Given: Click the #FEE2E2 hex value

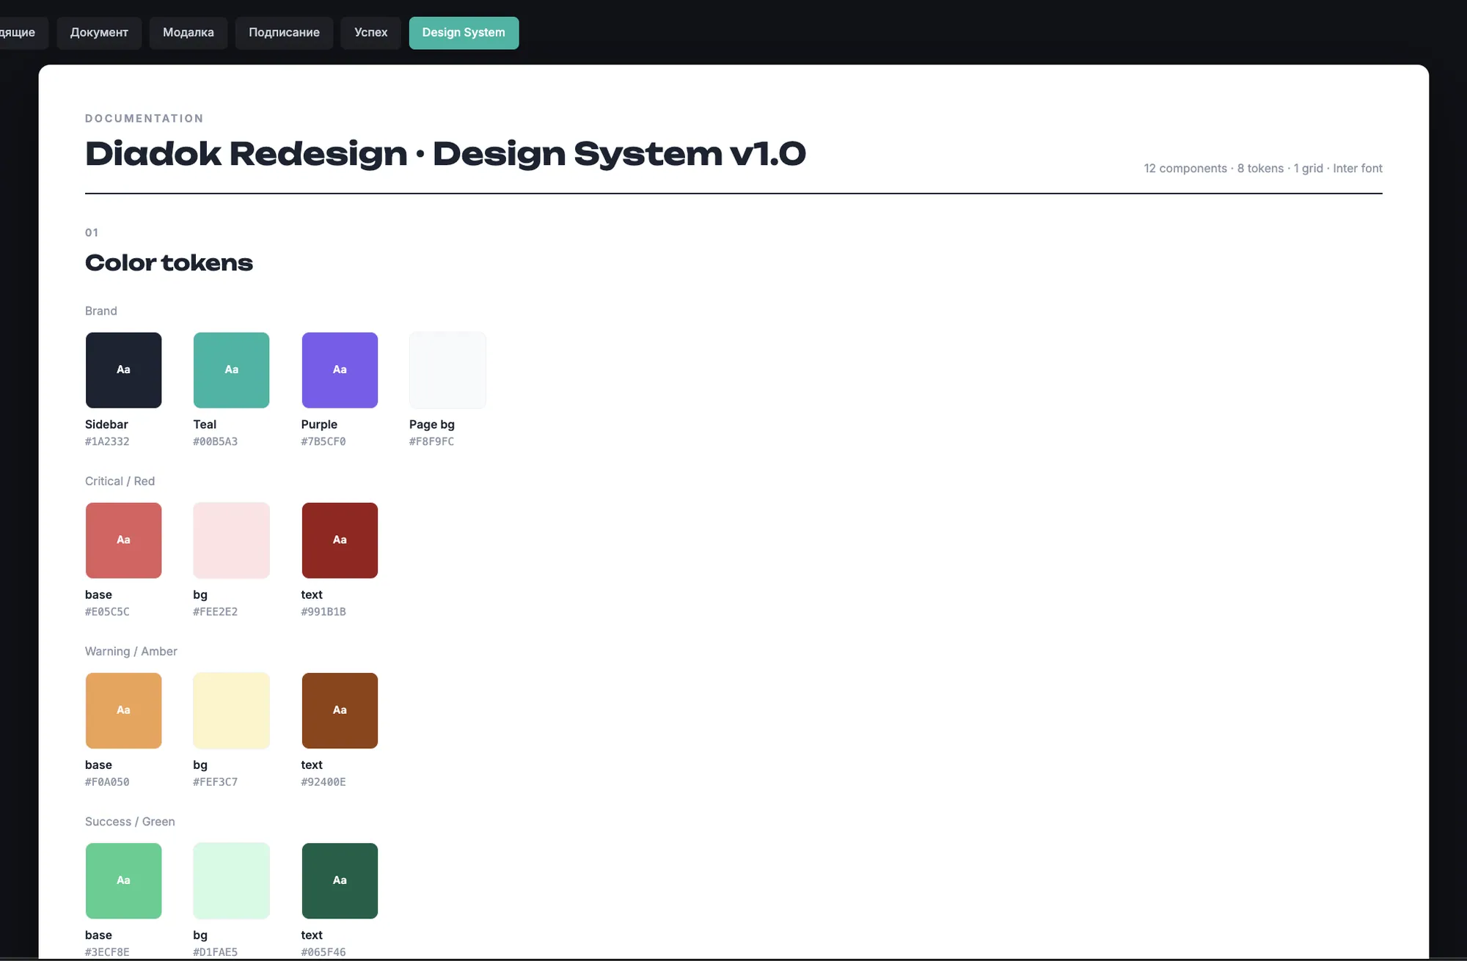Looking at the screenshot, I should point(215,611).
